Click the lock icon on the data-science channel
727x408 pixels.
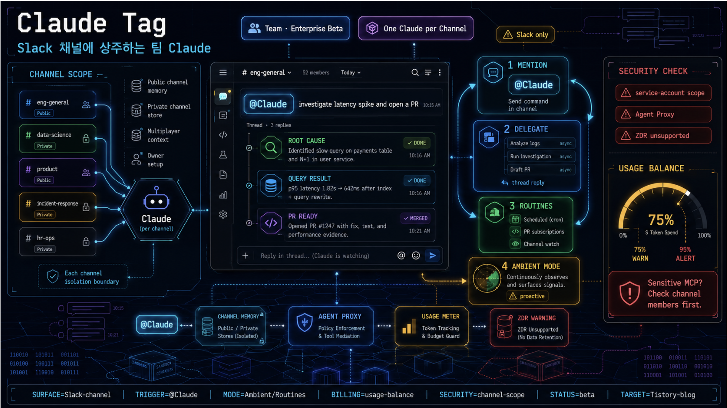86,138
